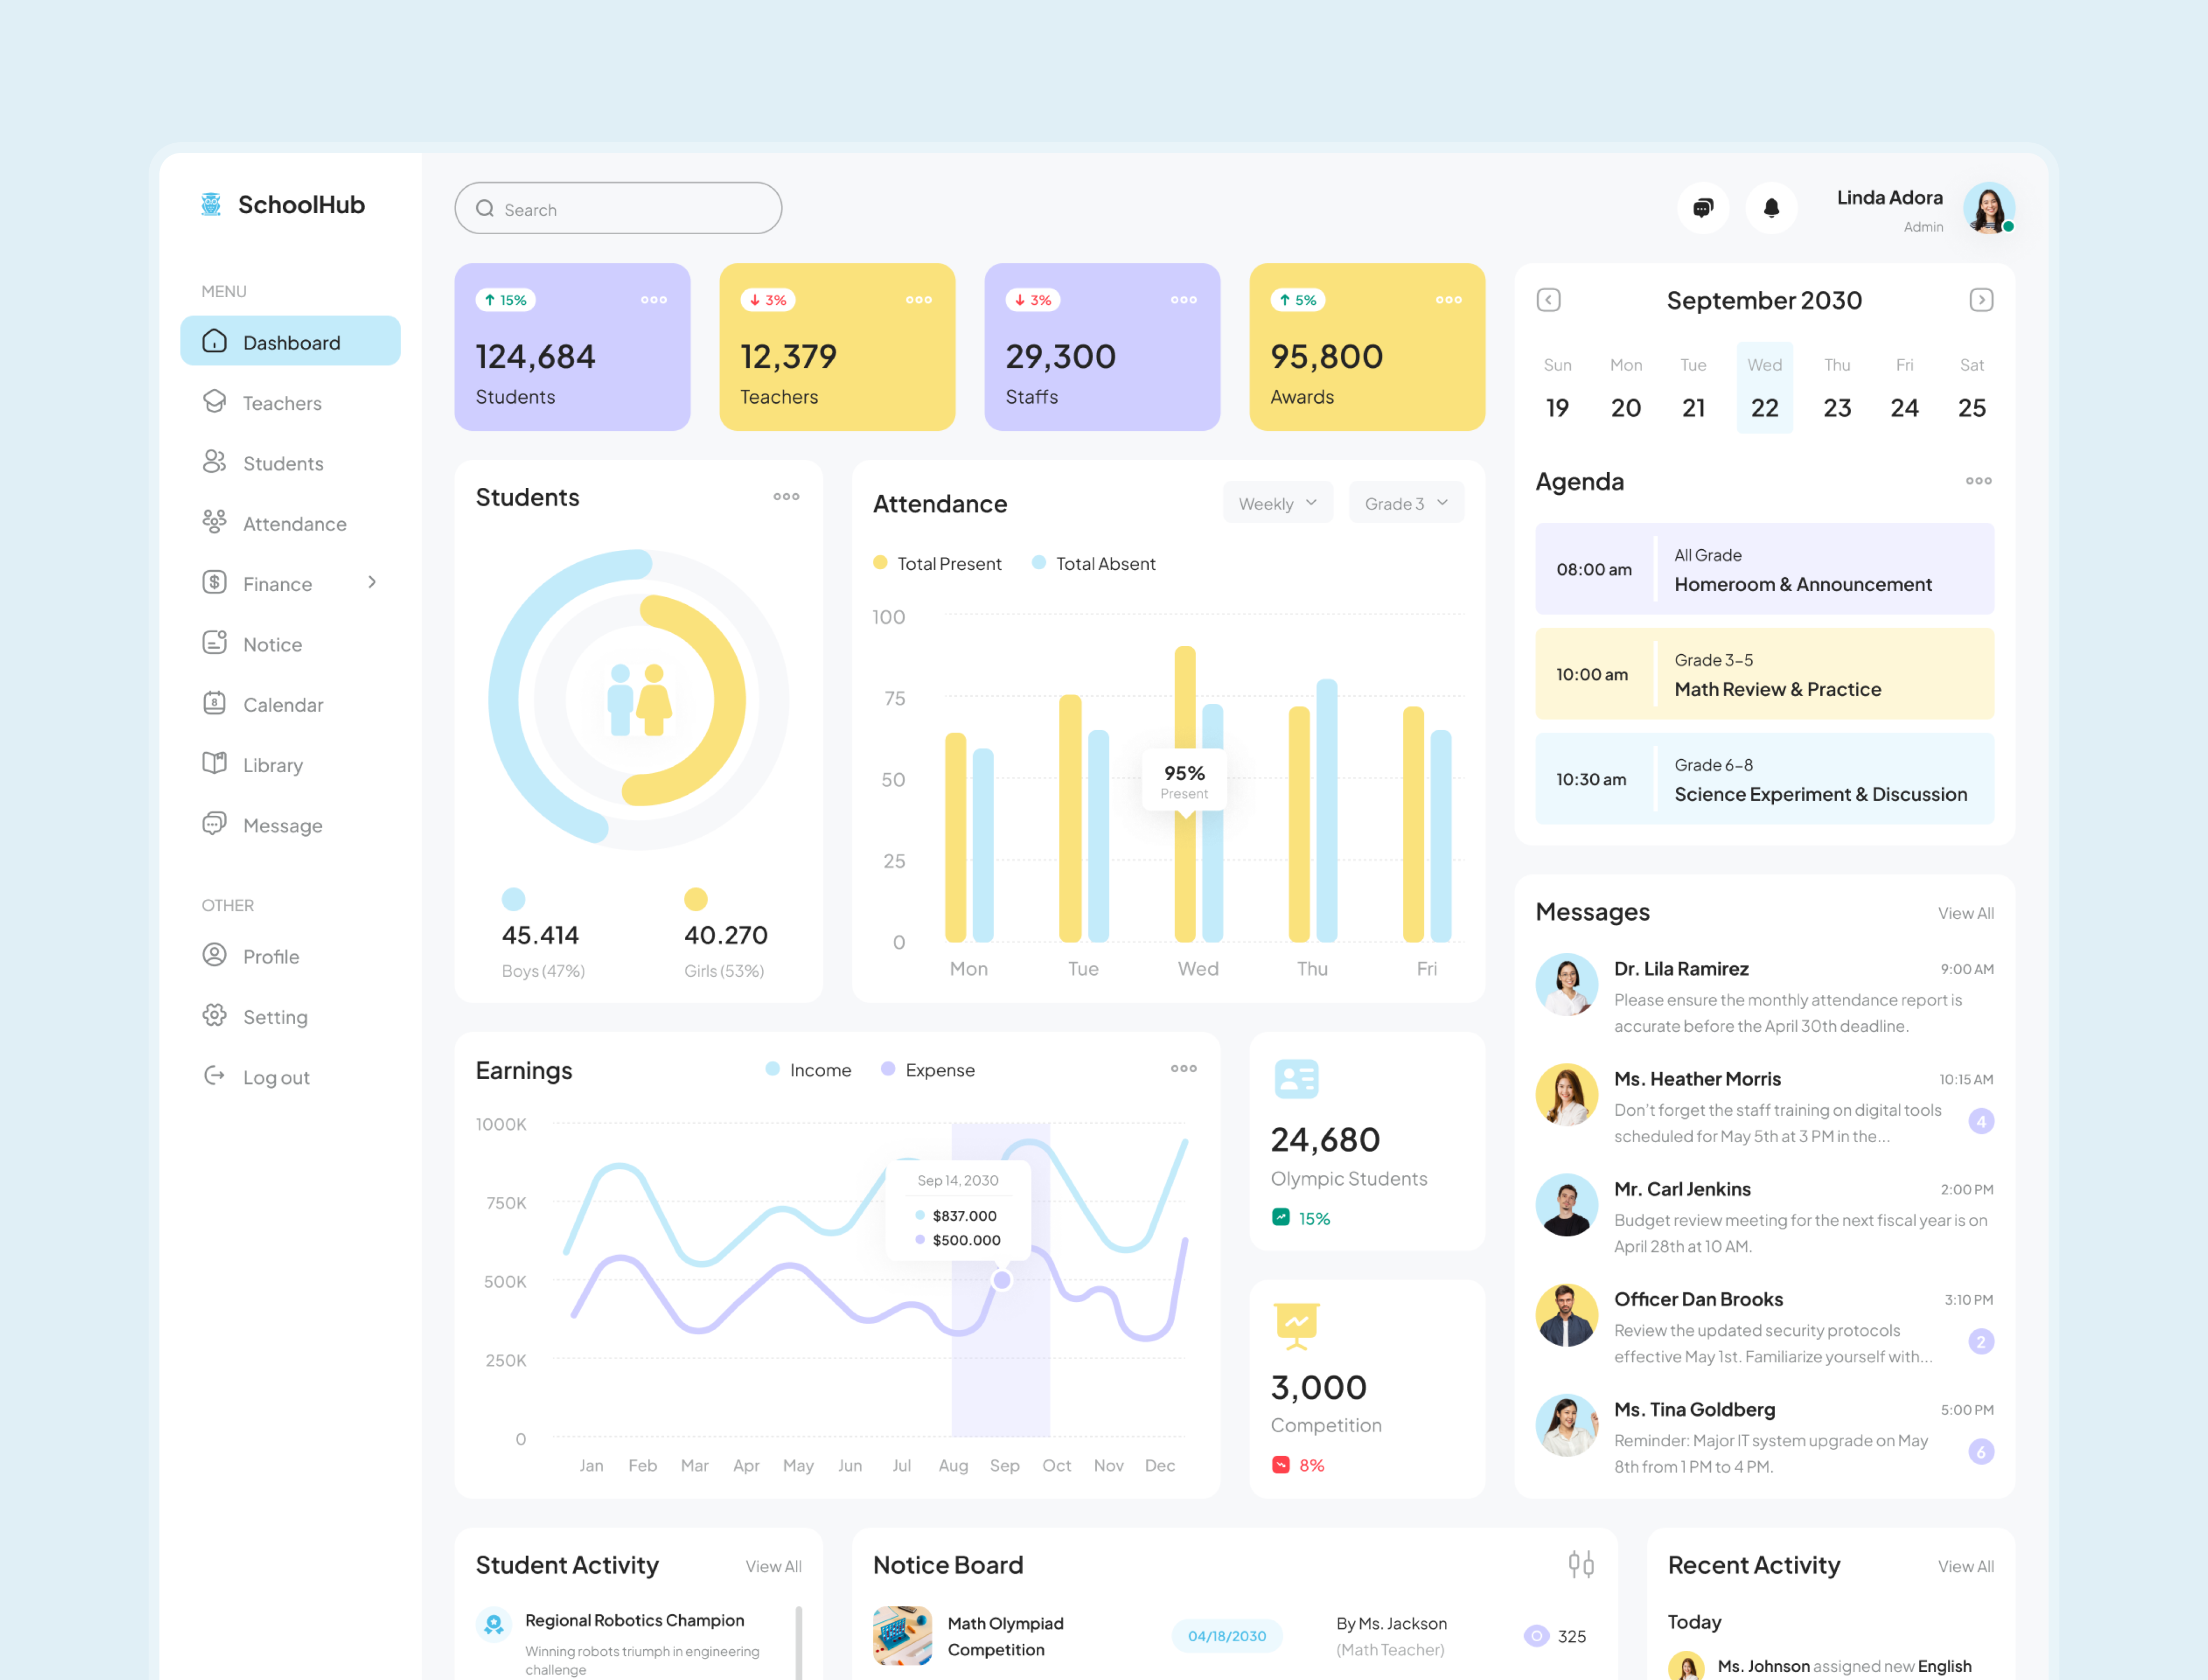
Task: Expand the Finance submenu arrow
Action: pos(372,582)
